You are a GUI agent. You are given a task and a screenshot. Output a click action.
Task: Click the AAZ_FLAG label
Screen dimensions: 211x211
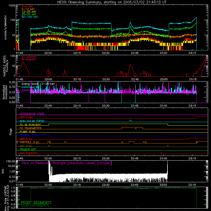coord(26,146)
